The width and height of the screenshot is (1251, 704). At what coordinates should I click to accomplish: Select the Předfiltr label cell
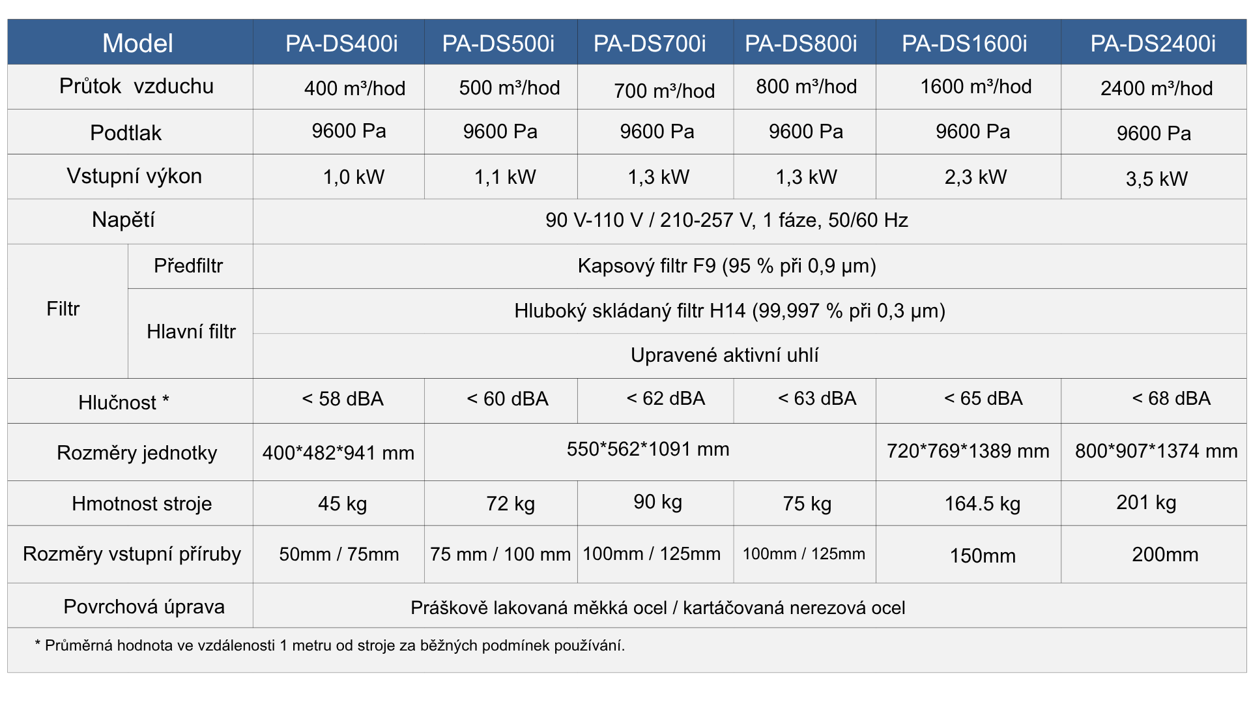188,266
